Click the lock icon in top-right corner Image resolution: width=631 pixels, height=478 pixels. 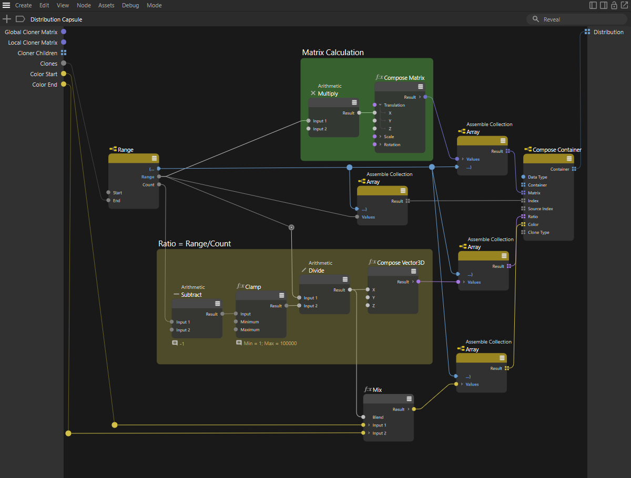coord(614,5)
